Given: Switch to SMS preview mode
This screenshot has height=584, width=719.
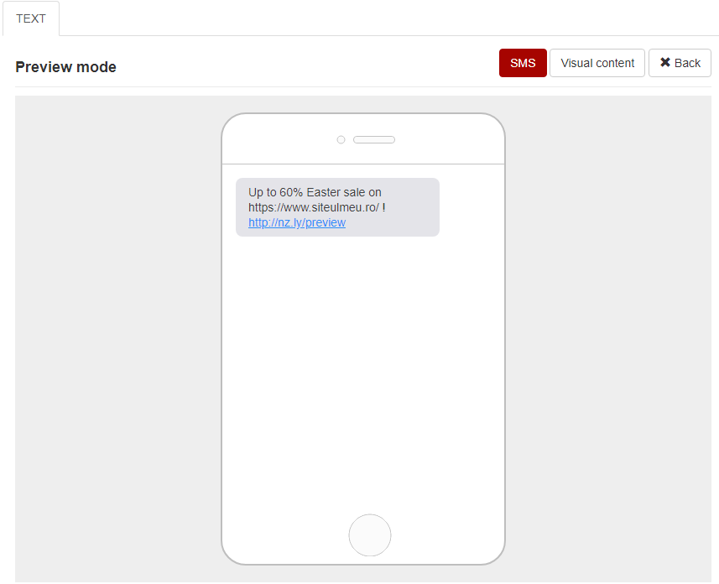Looking at the screenshot, I should (523, 63).
